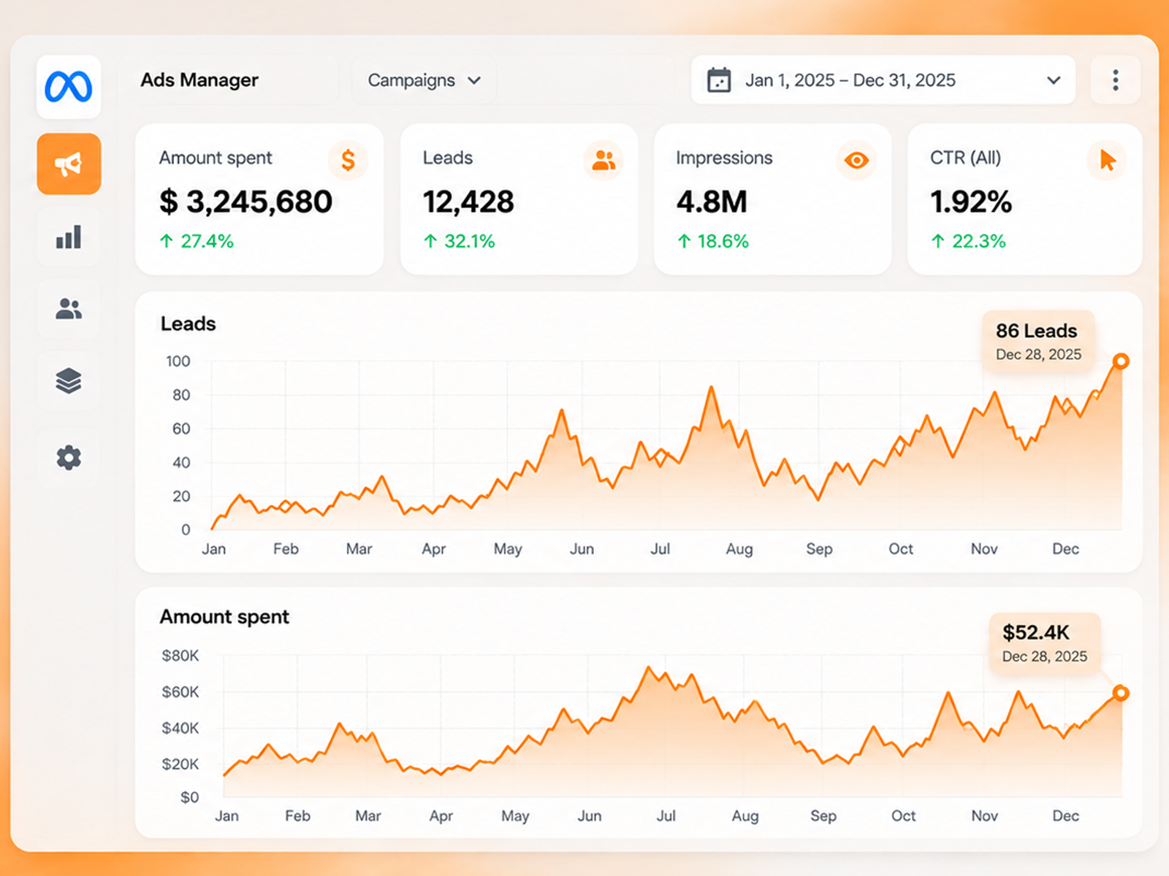Open the date range dropdown chevron

tap(1054, 80)
